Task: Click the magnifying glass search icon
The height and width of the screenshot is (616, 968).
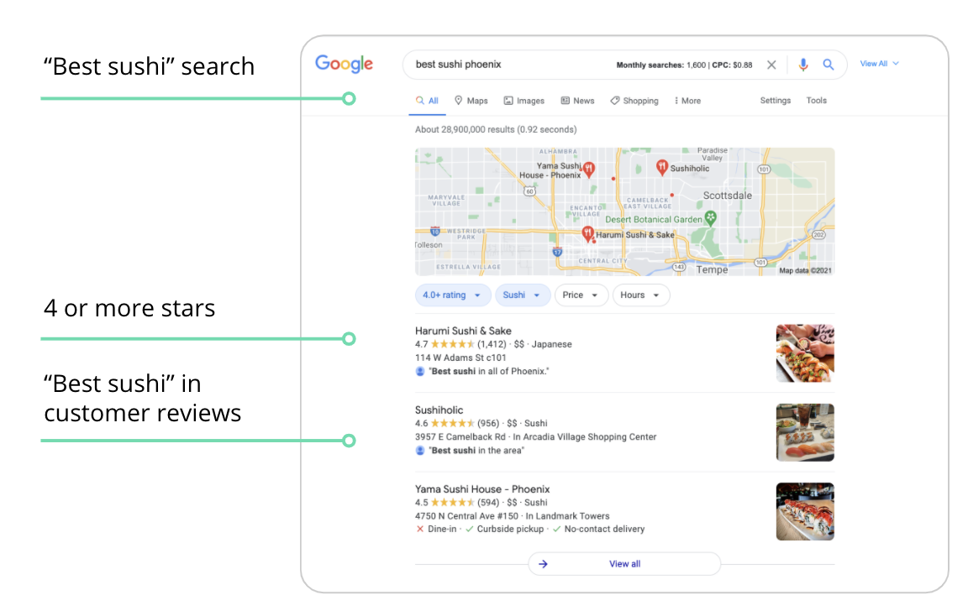Action: [x=829, y=64]
